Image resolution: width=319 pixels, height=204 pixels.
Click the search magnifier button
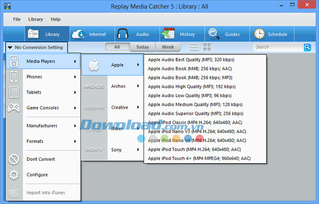[x=307, y=48]
